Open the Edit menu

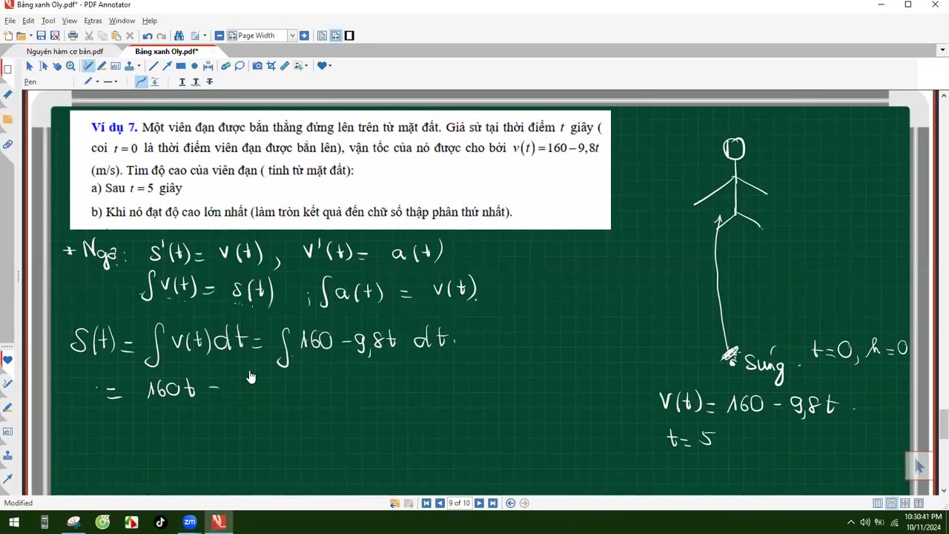[x=28, y=21]
